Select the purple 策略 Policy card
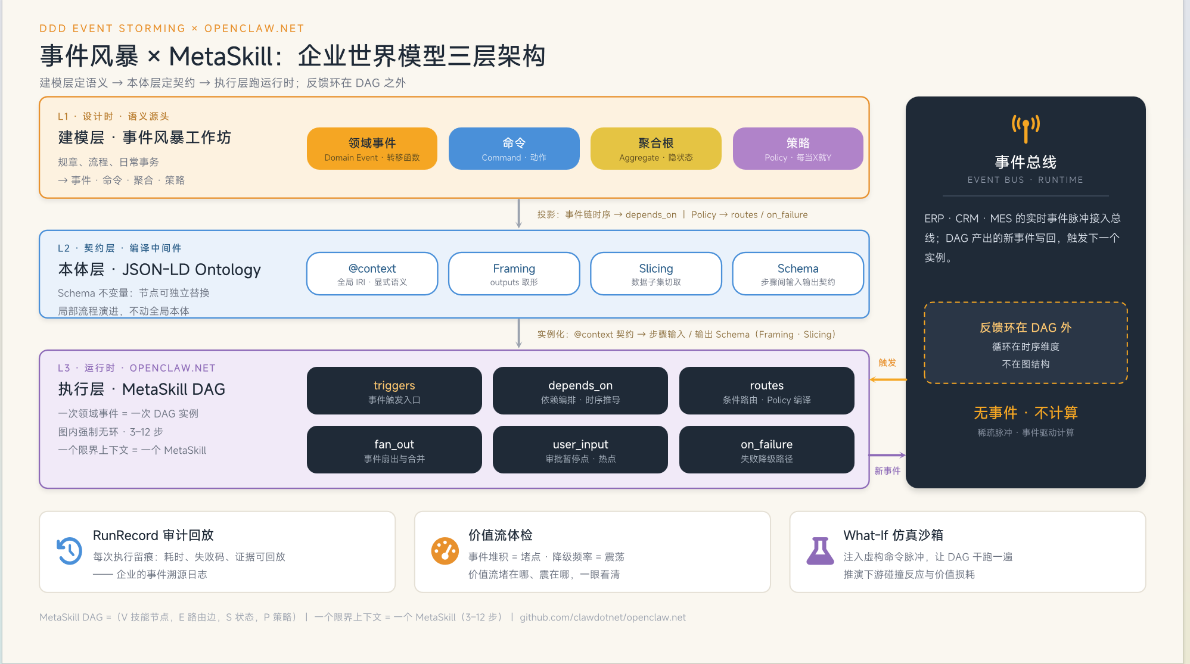The width and height of the screenshot is (1190, 664). 798,149
